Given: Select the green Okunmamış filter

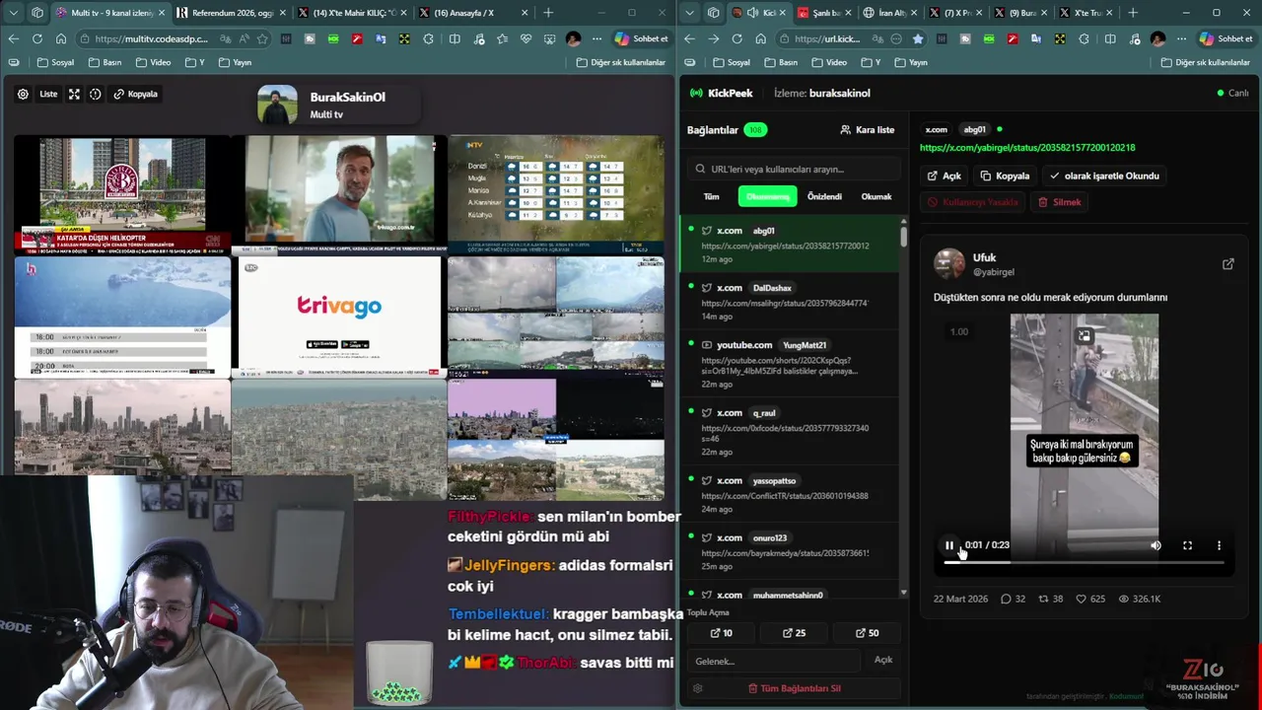Looking at the screenshot, I should 767,196.
